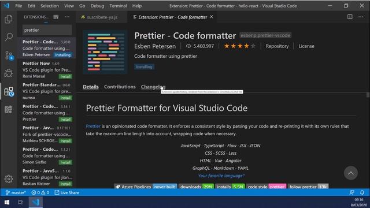Image resolution: width=370 pixels, height=208 pixels.
Task: Open the Explorer view in activity bar
Action: pos(9,19)
